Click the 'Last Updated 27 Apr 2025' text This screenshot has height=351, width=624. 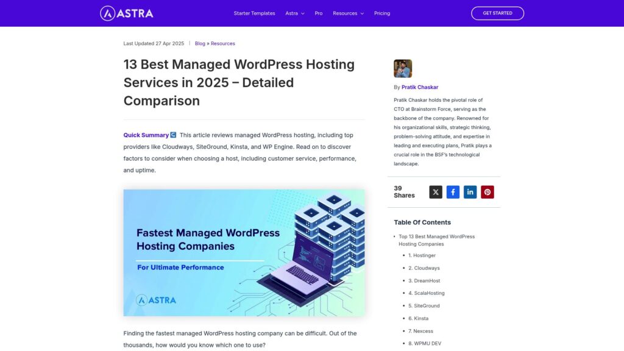[154, 43]
